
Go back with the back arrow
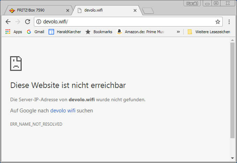[8, 22]
